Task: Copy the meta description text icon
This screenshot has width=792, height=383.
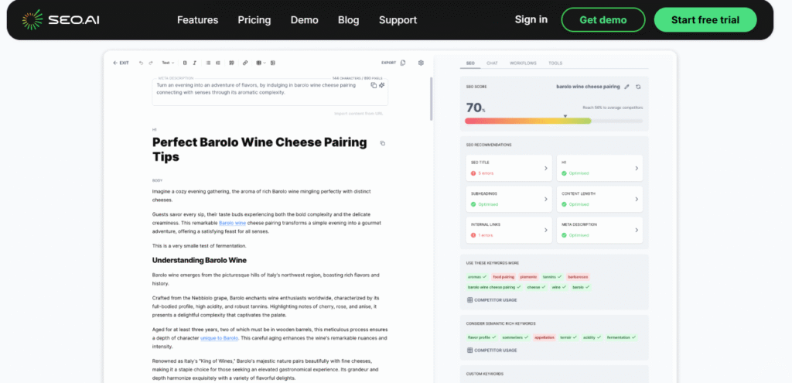Action: [x=374, y=85]
